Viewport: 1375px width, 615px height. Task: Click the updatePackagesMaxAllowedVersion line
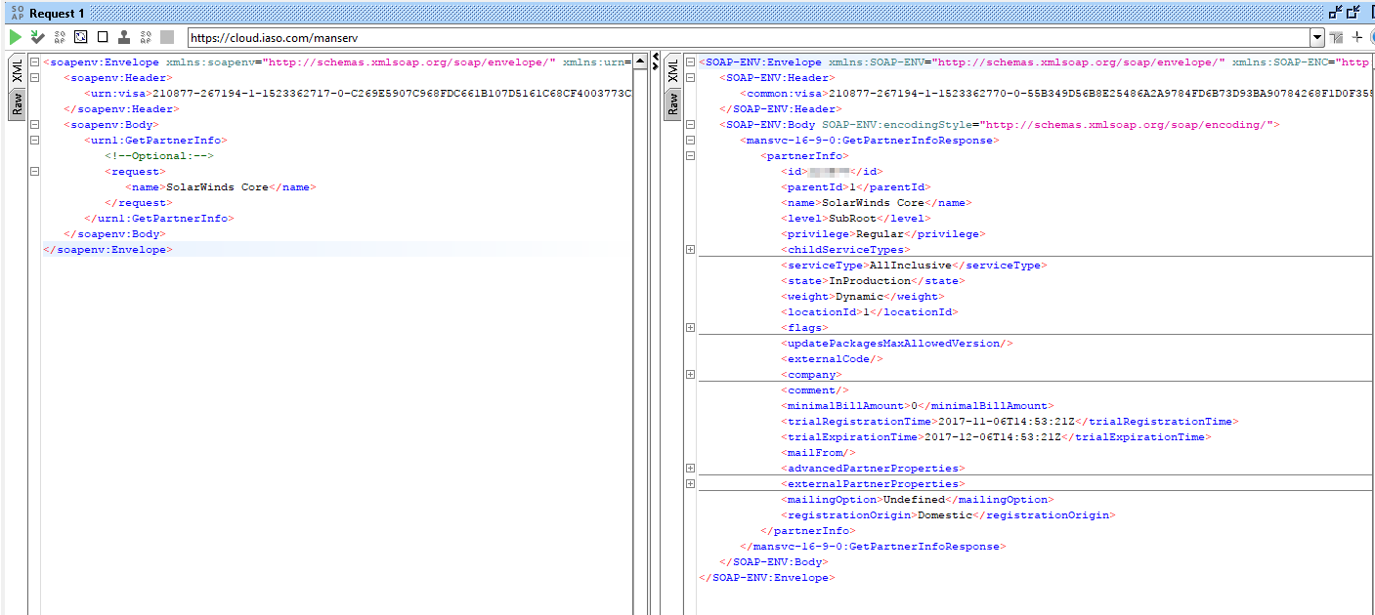pos(896,343)
